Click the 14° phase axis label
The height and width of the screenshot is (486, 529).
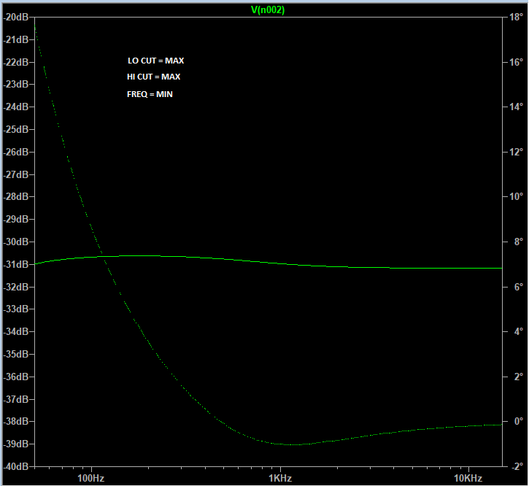tap(517, 107)
